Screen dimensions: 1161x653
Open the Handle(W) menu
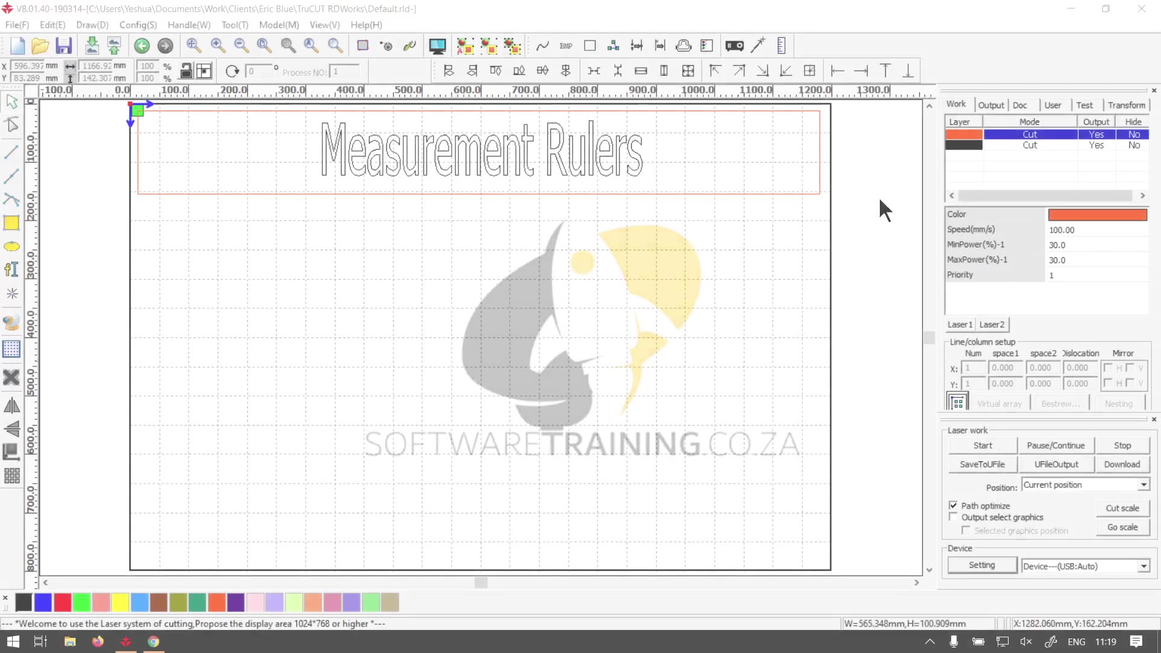point(189,25)
